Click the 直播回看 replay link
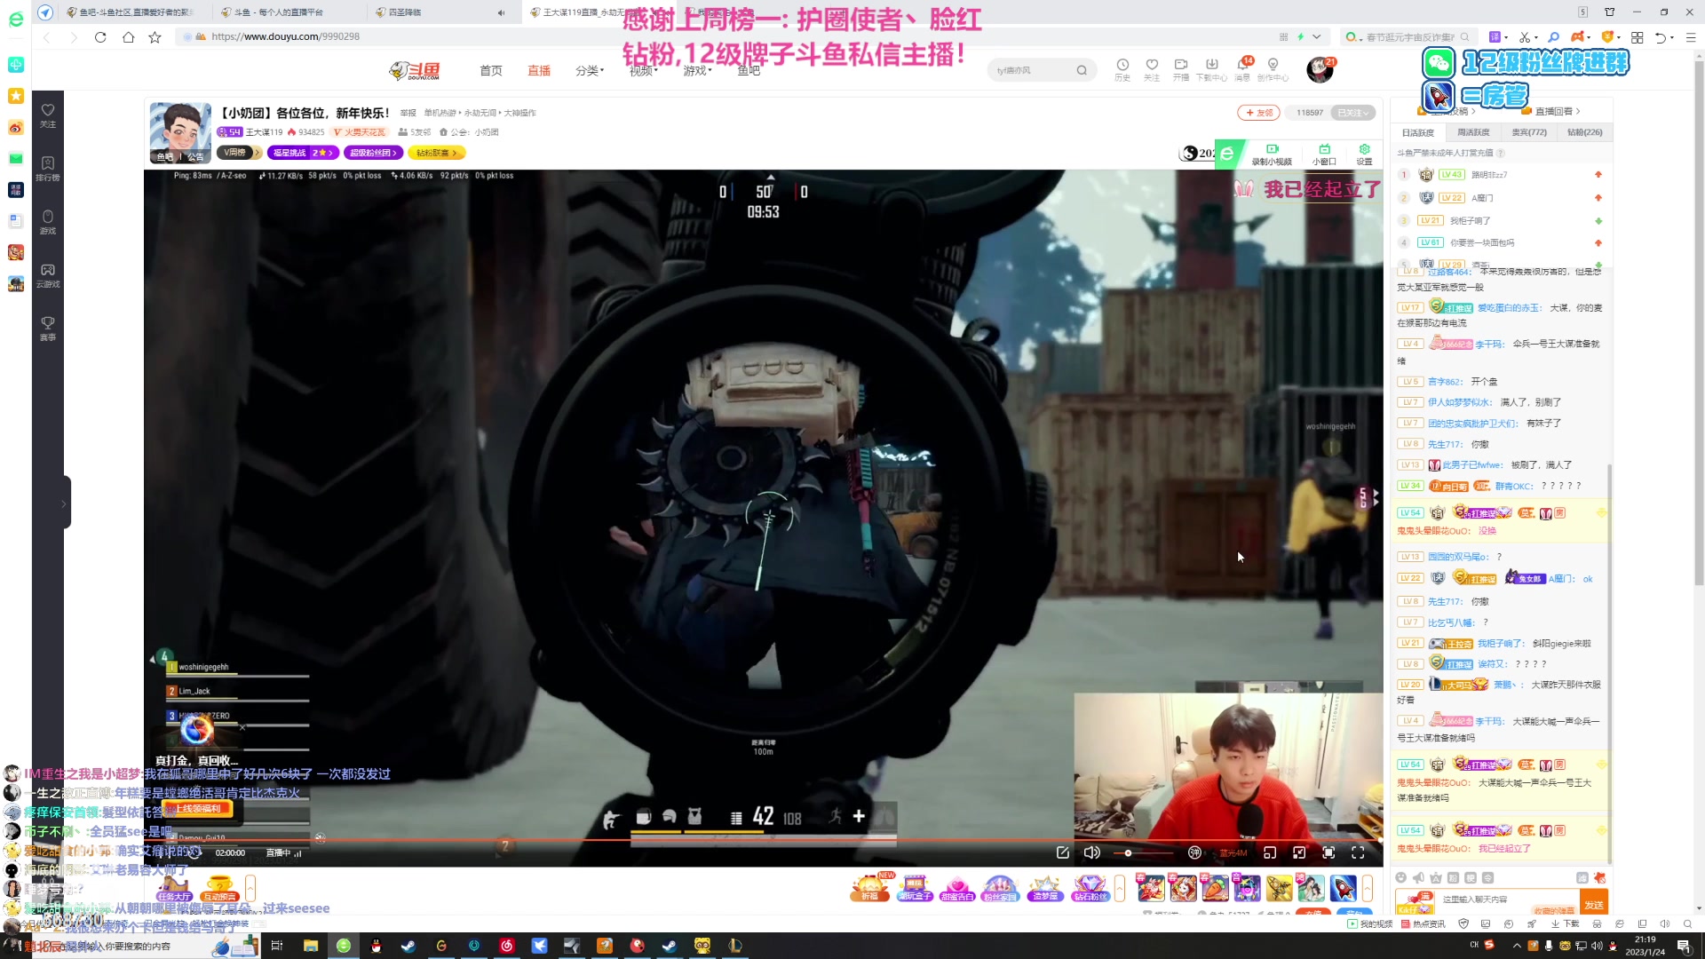 tap(1553, 111)
